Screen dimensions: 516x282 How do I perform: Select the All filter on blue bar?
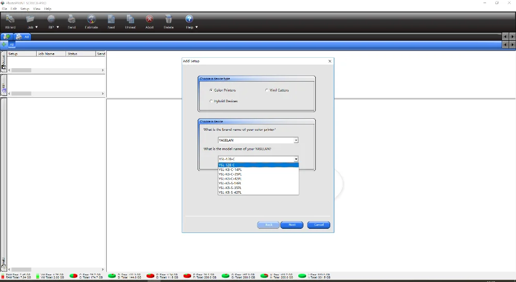click(x=11, y=44)
